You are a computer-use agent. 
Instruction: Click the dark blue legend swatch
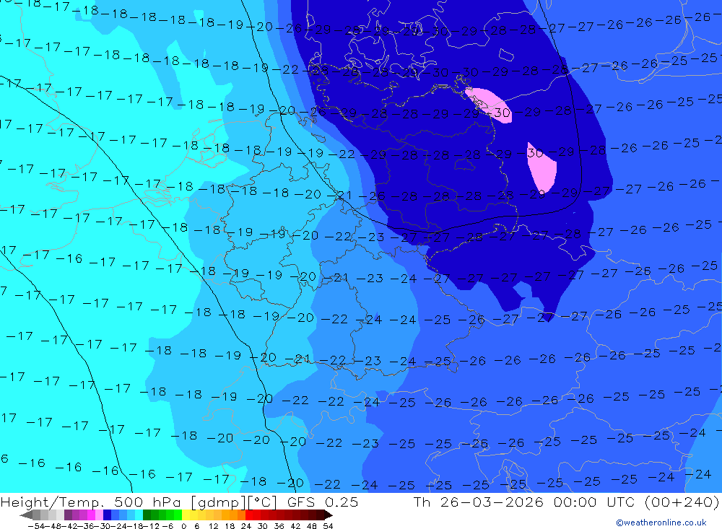click(x=107, y=515)
